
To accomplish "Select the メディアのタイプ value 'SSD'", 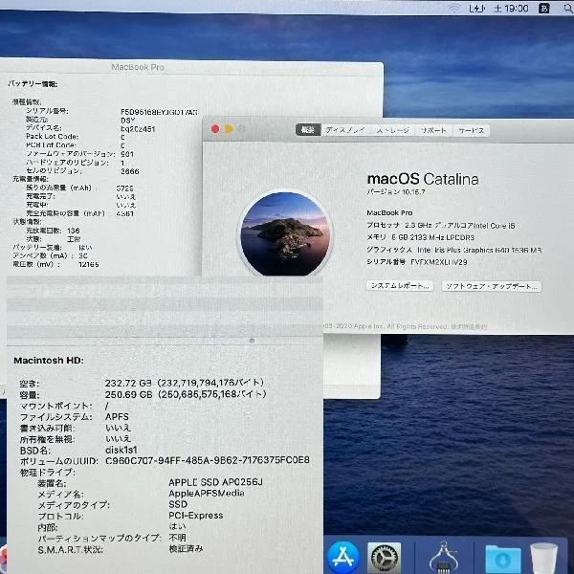I will tap(178, 504).
